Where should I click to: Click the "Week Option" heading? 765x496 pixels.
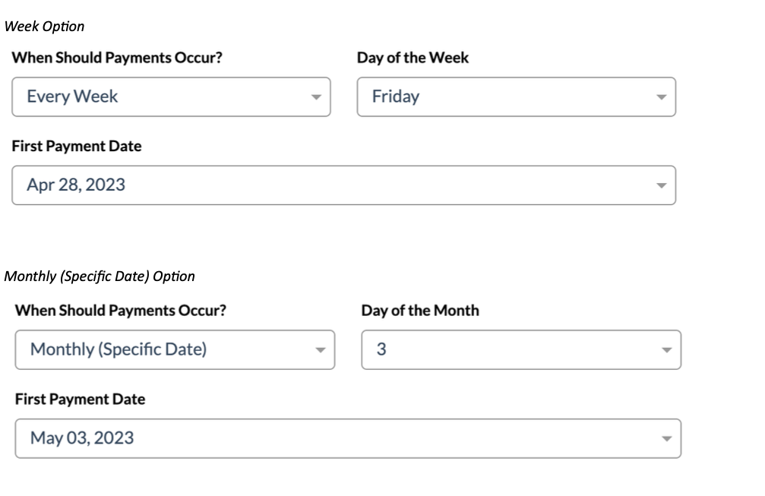[45, 27]
